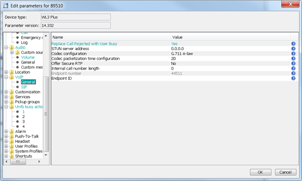This screenshot has width=302, height=181.
Task: Edit the Offer Secure RTP value No
Action: 230,63
